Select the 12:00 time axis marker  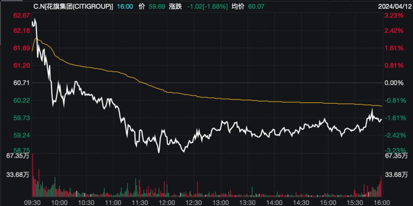pos(167,202)
